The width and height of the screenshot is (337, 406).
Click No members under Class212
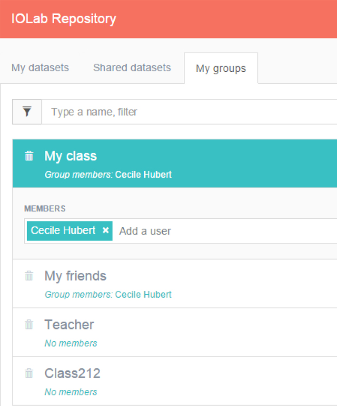tap(71, 392)
